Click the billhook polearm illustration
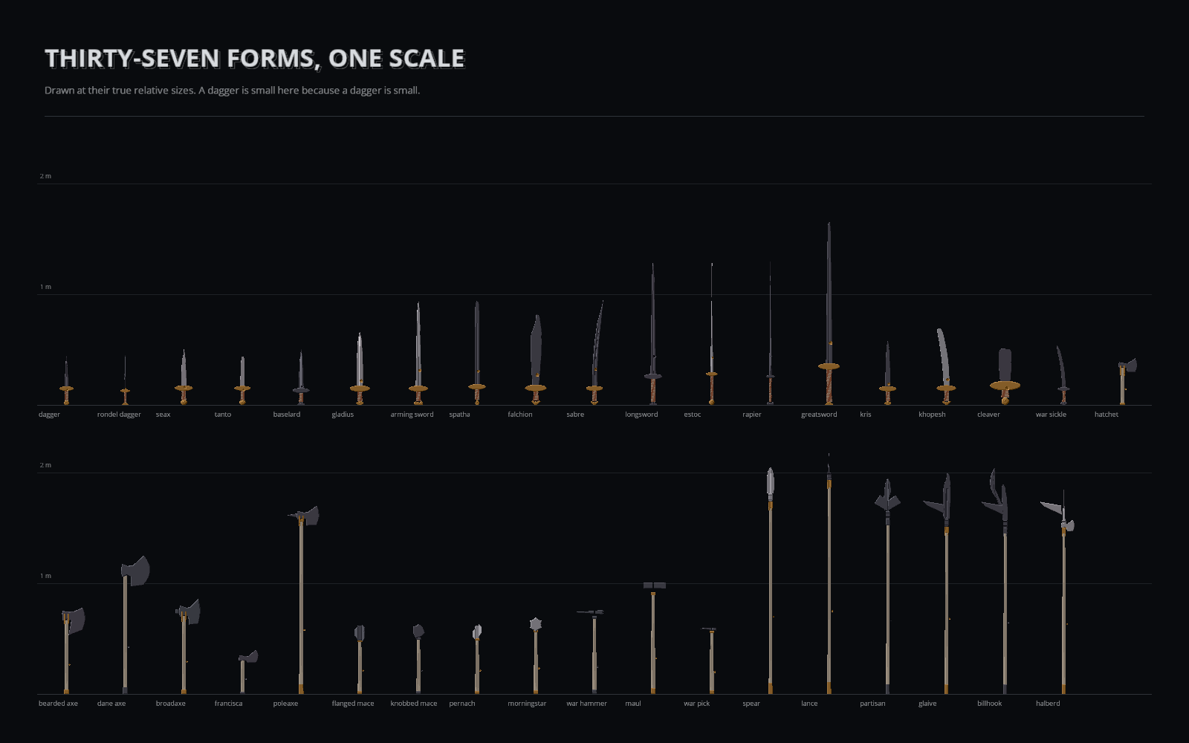Viewport: 1189px width, 743px height. (x=997, y=581)
